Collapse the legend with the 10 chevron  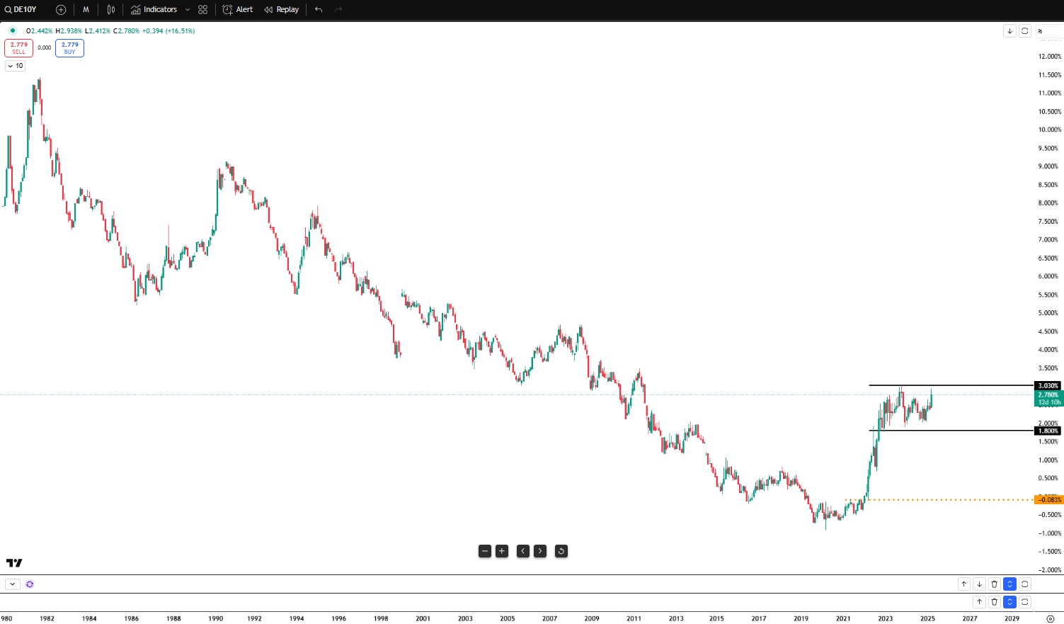15,65
